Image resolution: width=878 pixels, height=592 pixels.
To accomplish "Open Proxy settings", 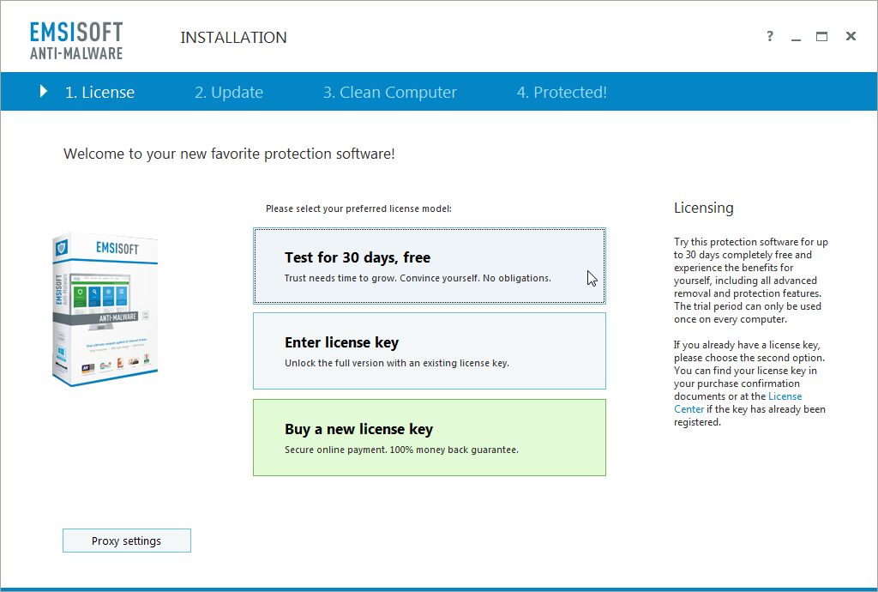I will click(127, 541).
